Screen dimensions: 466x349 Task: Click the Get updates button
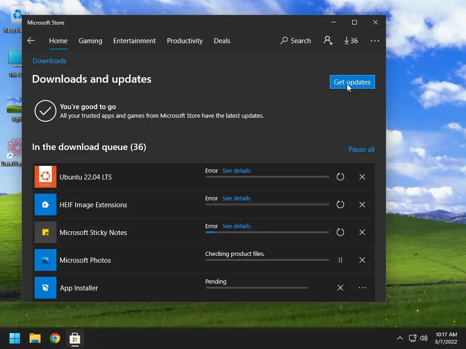point(352,82)
